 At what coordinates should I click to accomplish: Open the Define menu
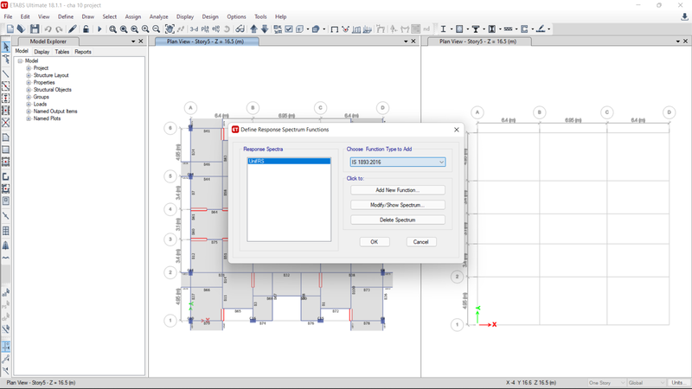66,16
